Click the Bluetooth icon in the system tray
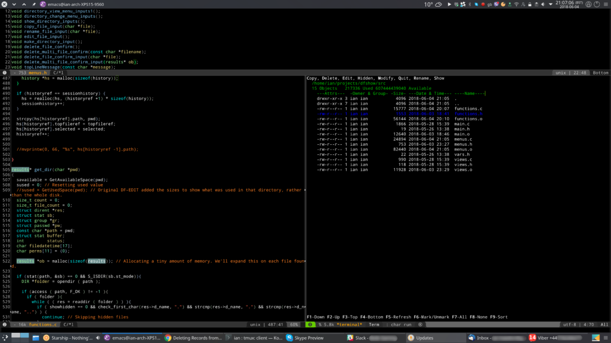 click(470, 5)
